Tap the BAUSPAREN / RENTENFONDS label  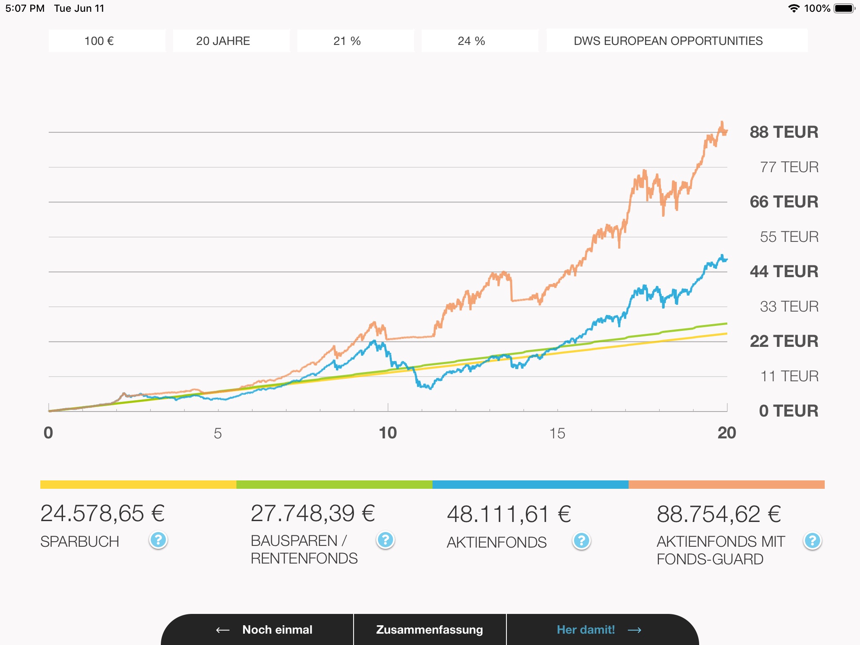click(x=304, y=549)
